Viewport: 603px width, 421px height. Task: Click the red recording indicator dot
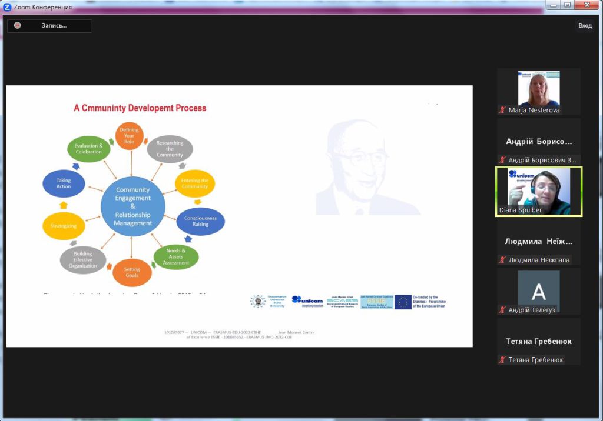pyautogui.click(x=18, y=25)
